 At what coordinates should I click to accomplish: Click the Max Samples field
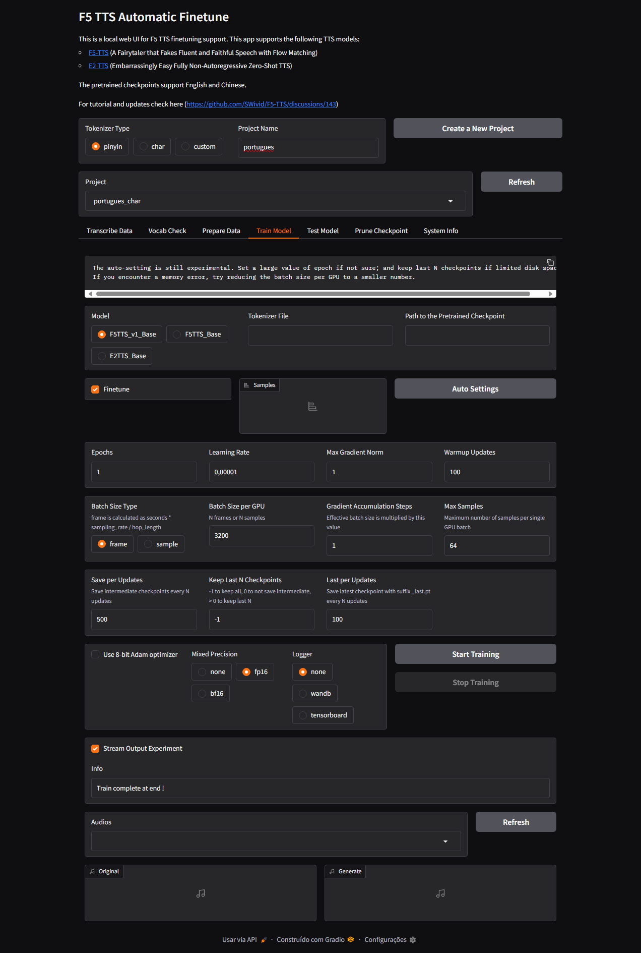tap(497, 545)
